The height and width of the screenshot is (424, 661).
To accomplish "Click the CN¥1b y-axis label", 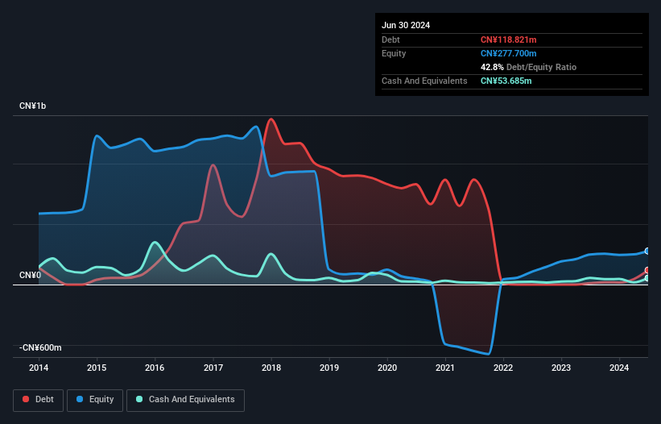I will click(32, 106).
